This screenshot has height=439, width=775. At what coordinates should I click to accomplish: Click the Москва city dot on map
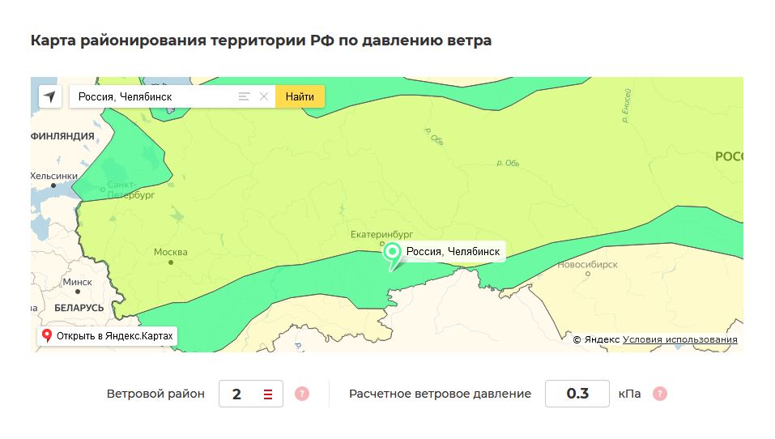pyautogui.click(x=170, y=262)
